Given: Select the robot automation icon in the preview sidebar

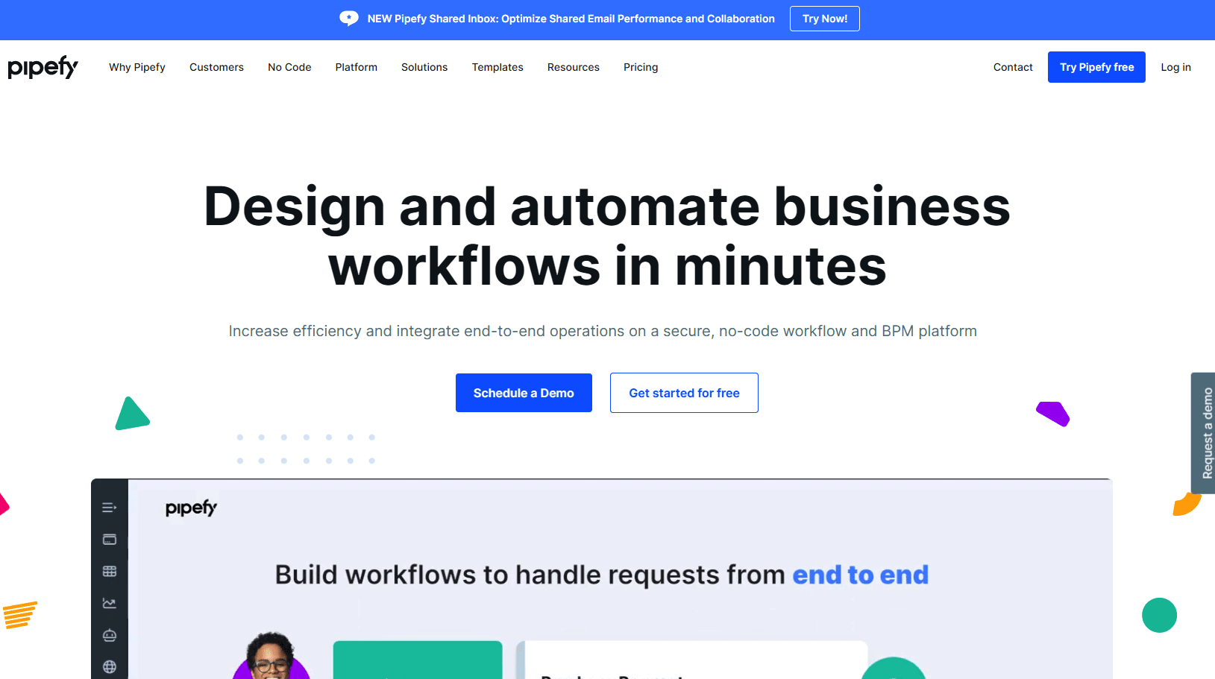Looking at the screenshot, I should click(x=110, y=635).
